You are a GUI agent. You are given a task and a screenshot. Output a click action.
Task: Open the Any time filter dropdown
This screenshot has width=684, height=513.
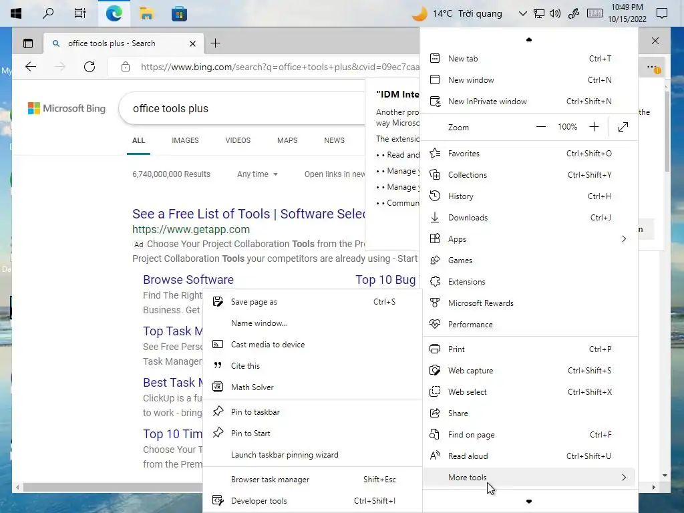(257, 174)
